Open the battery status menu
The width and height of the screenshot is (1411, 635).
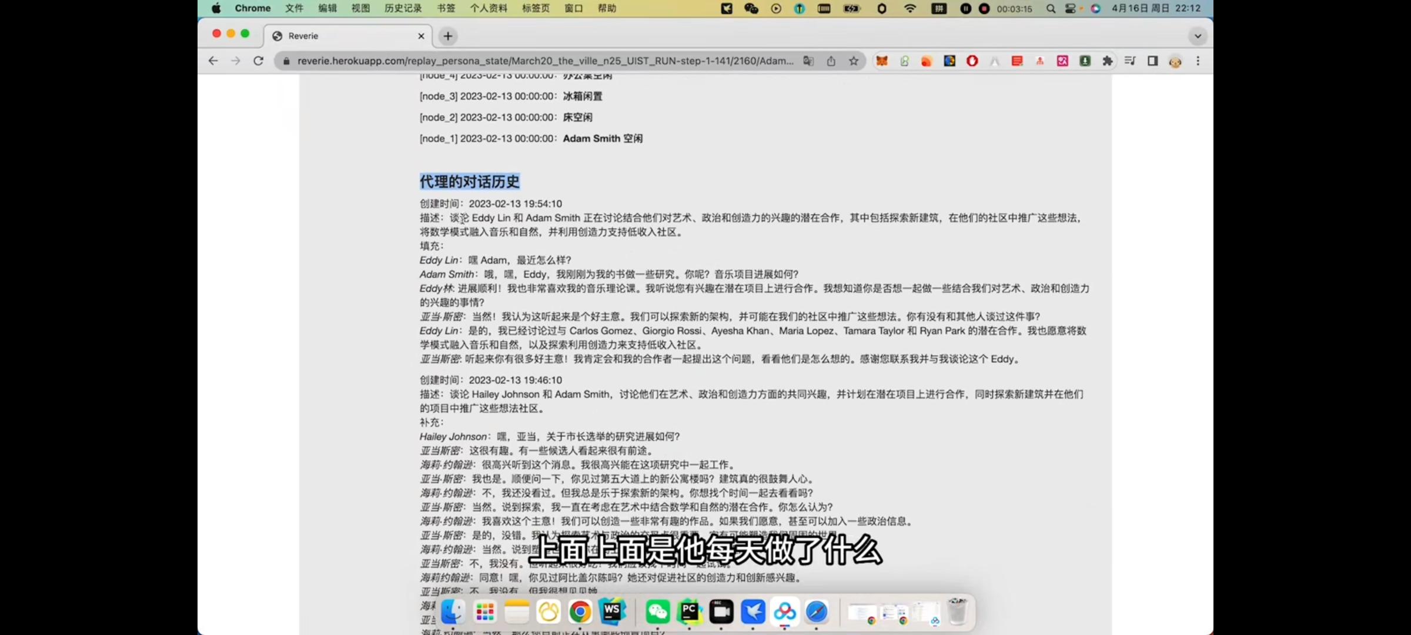(x=852, y=8)
